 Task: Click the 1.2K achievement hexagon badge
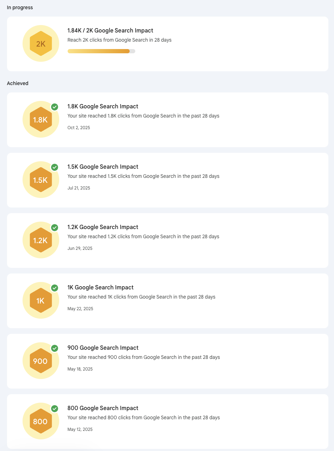click(41, 240)
